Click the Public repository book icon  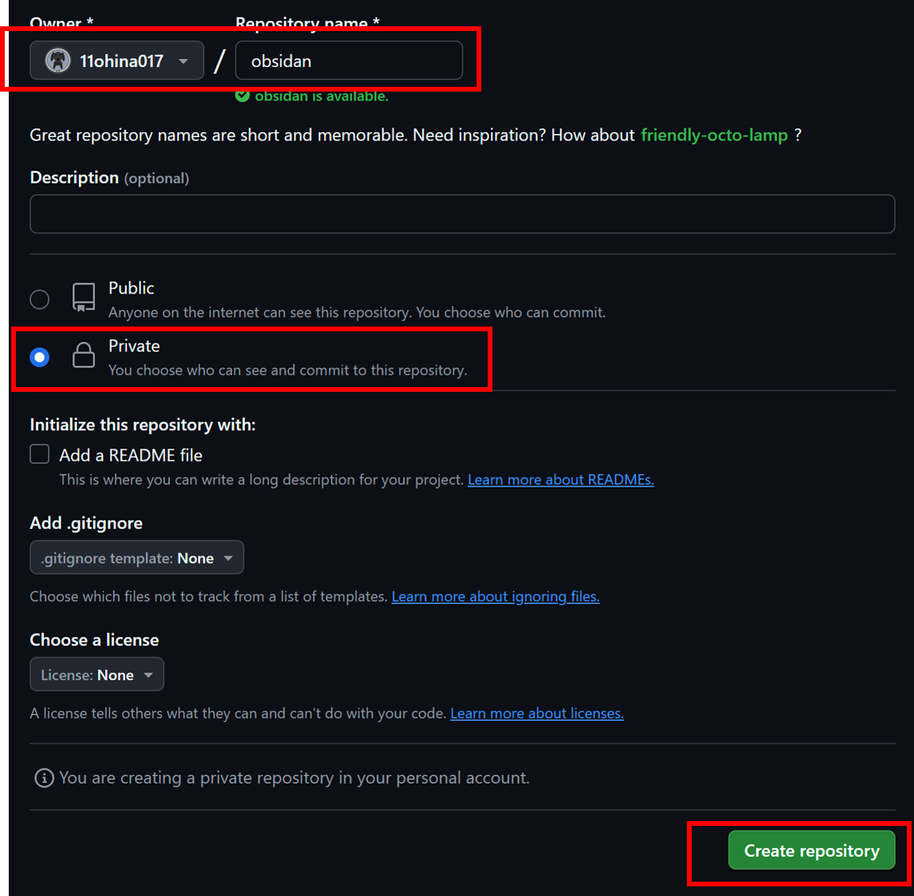(x=84, y=298)
